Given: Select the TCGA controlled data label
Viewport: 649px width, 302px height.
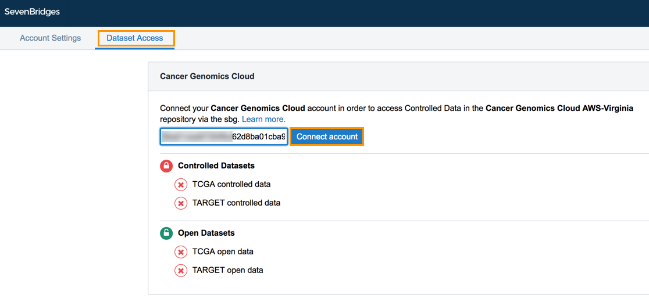Looking at the screenshot, I should point(231,185).
